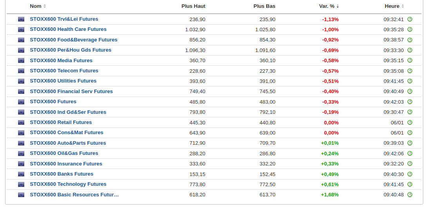439x212 pixels.
Task: Click clock icon beside Media Futures time
Action: (x=410, y=60)
